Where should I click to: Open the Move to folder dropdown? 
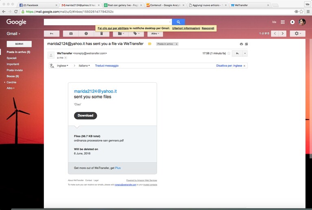[x=120, y=34]
